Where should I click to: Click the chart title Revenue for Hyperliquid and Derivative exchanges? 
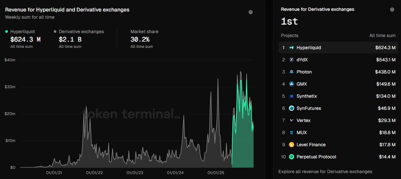tap(67, 10)
